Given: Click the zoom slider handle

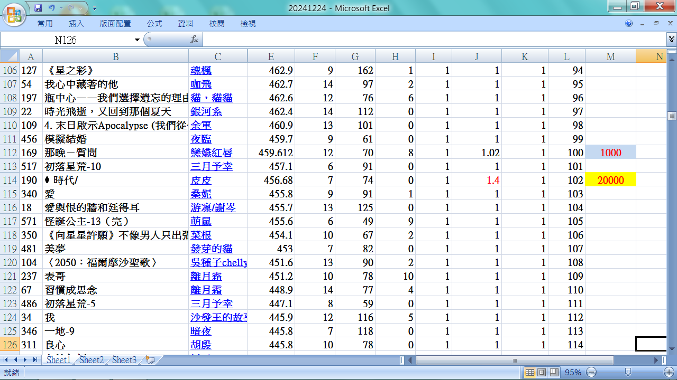Looking at the screenshot, I should coord(628,373).
